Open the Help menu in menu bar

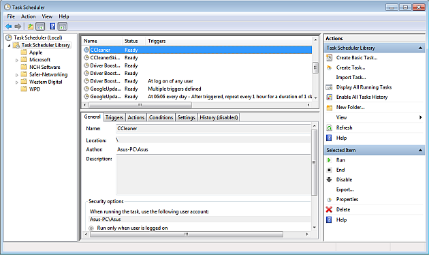tap(64, 16)
